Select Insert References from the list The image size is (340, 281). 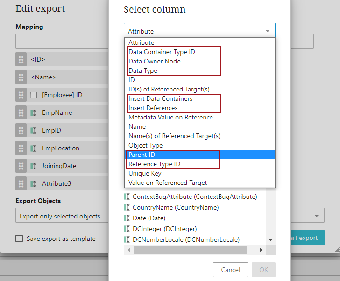pyautogui.click(x=153, y=108)
